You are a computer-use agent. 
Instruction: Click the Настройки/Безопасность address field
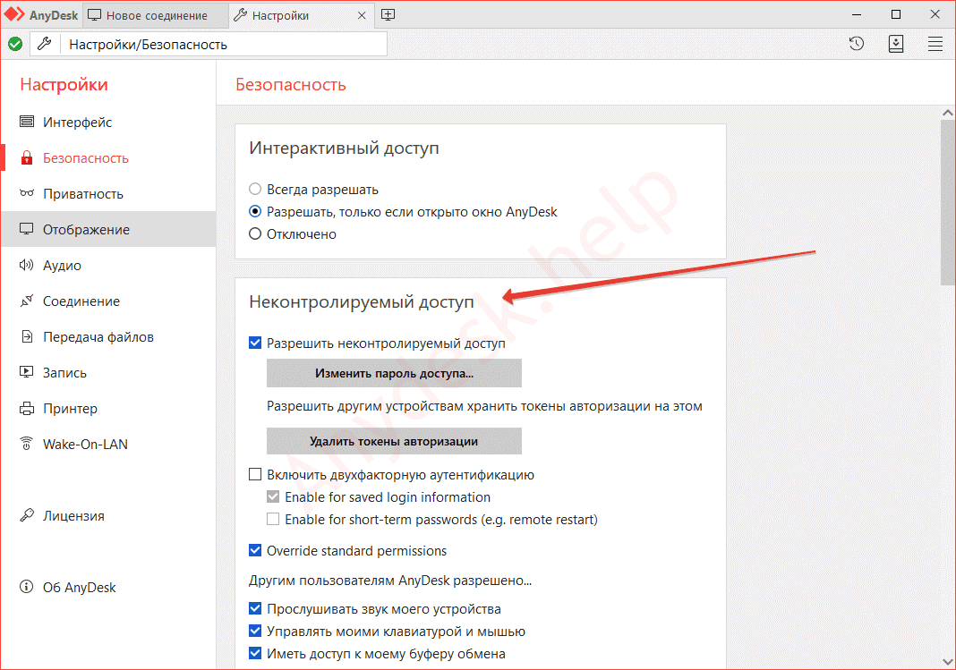point(223,44)
